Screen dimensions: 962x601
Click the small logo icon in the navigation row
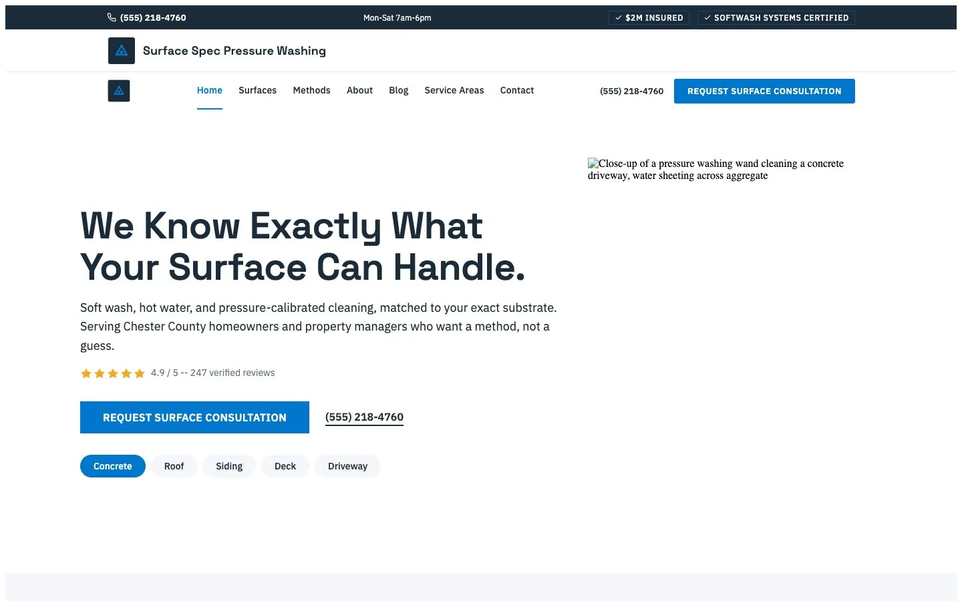(x=119, y=91)
